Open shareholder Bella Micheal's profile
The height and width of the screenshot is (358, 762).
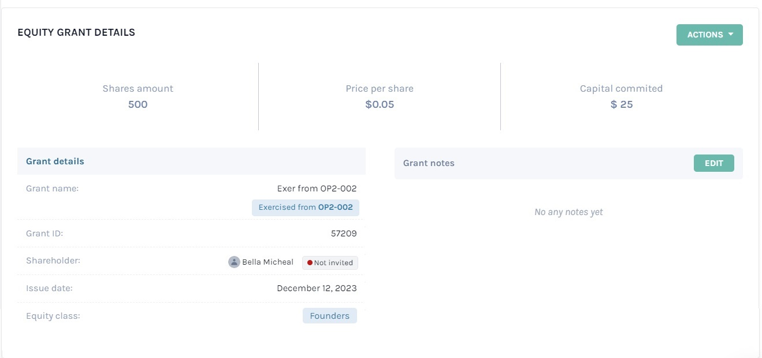click(267, 262)
